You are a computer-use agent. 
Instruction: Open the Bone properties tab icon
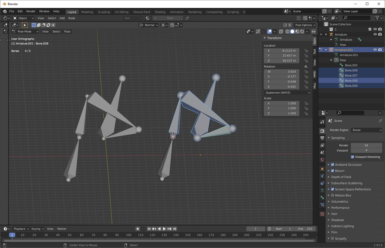click(322, 197)
